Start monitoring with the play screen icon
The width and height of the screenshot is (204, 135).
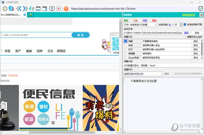point(52,8)
